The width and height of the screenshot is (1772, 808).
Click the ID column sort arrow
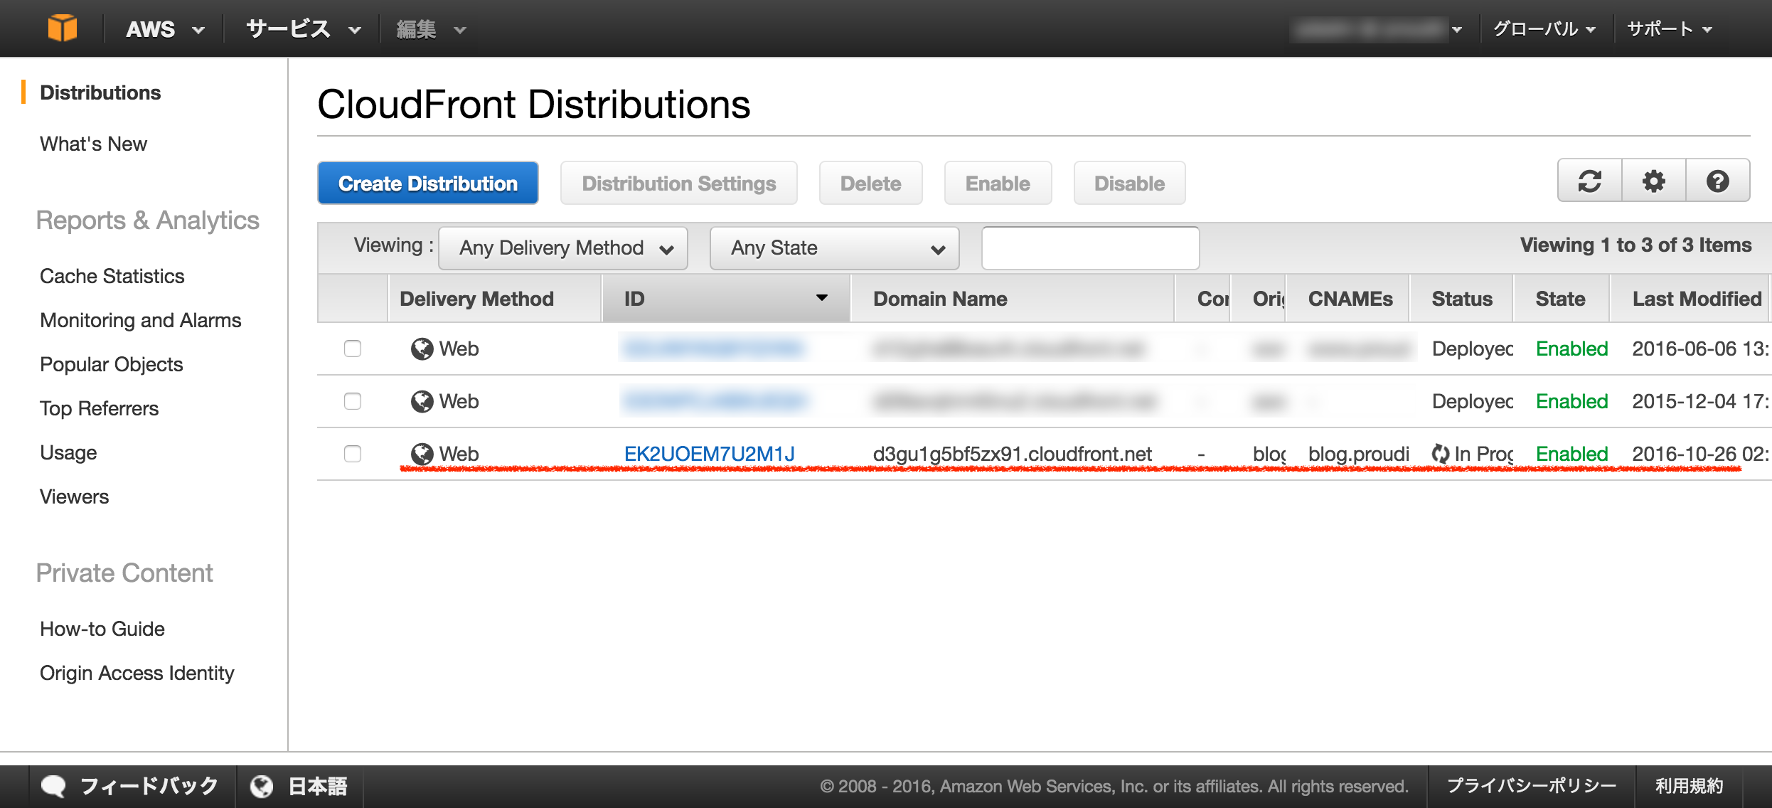point(821,298)
